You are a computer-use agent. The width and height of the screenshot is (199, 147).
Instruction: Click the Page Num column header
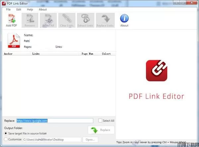click(87, 54)
